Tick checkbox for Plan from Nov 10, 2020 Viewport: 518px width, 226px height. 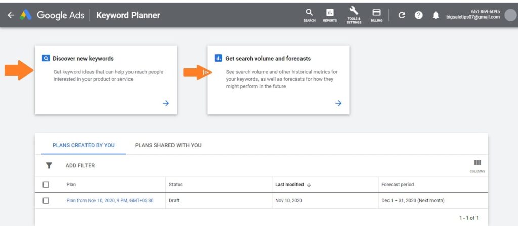(46, 200)
